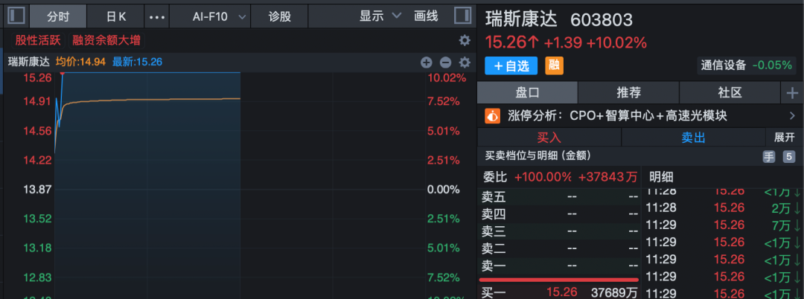Select the 社区 tab

(730, 93)
